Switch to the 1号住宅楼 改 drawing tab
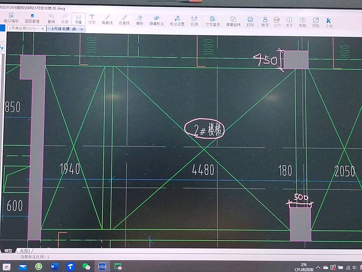 click(64, 29)
